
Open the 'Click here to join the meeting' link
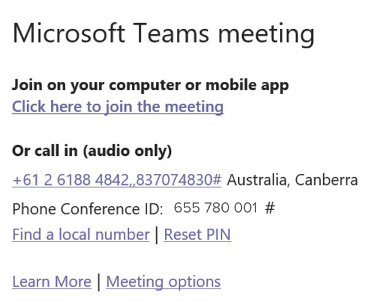pyautogui.click(x=117, y=107)
